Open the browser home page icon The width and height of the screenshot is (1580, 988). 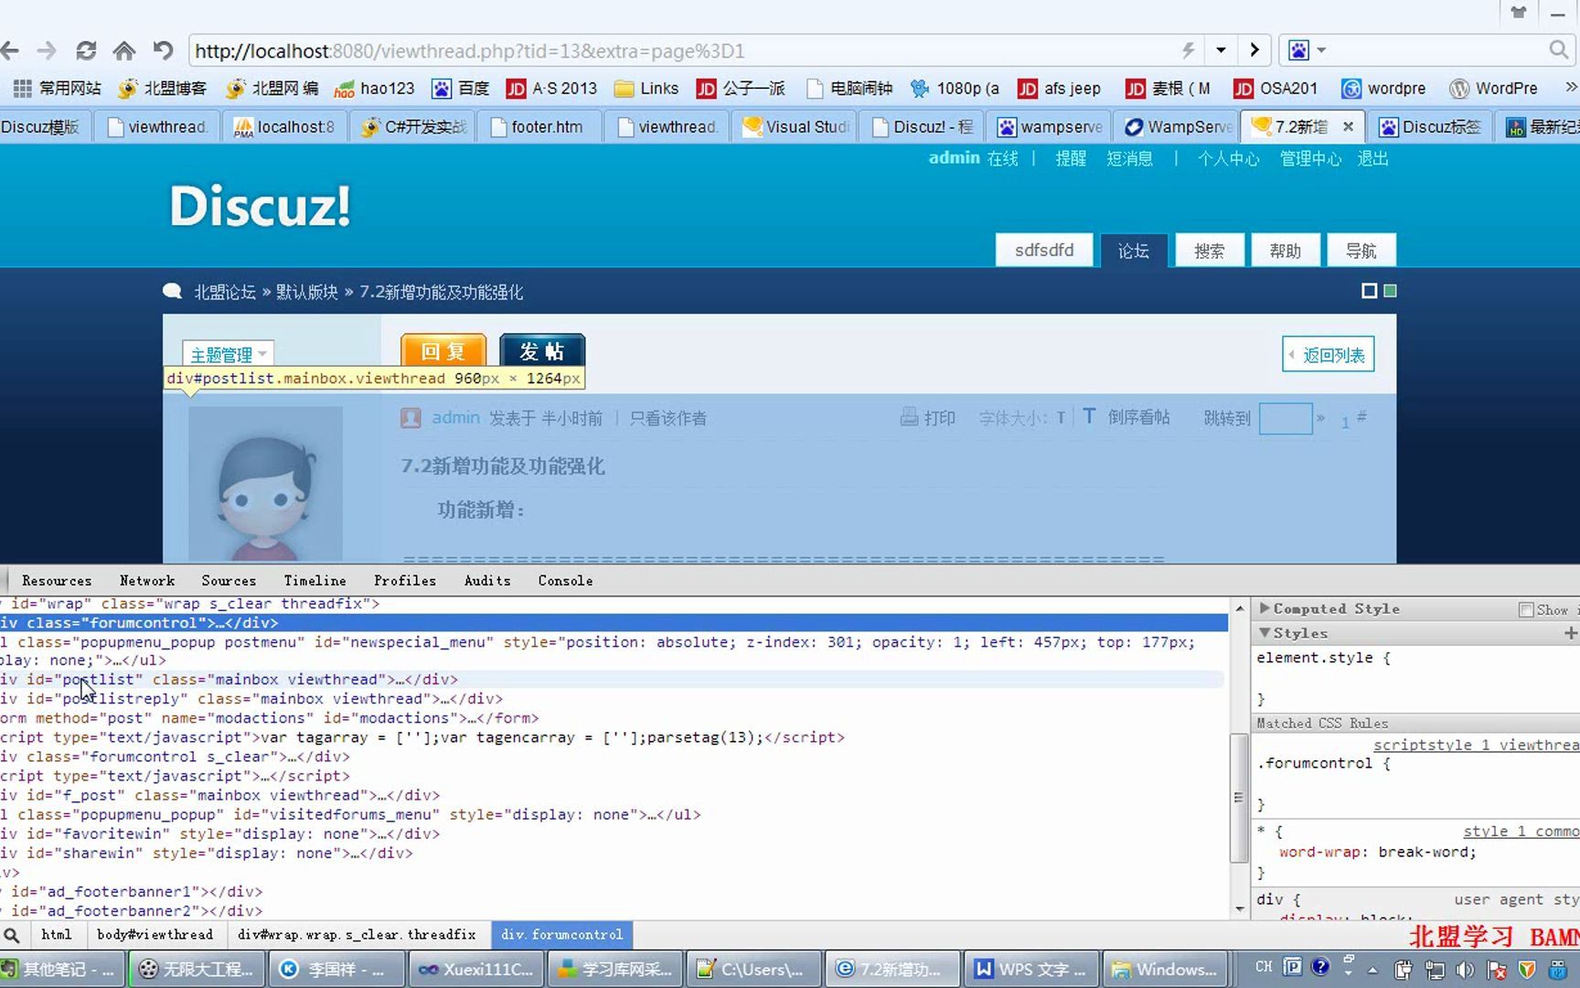[x=124, y=50]
